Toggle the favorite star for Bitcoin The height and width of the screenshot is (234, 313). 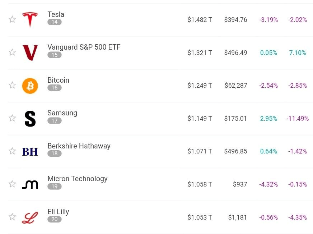(12, 85)
